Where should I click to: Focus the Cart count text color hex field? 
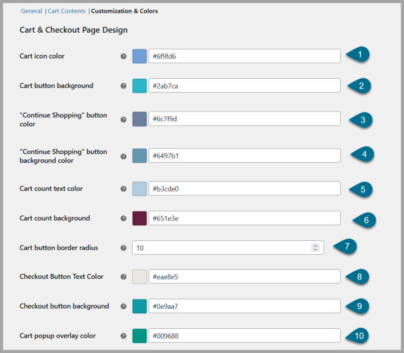244,189
